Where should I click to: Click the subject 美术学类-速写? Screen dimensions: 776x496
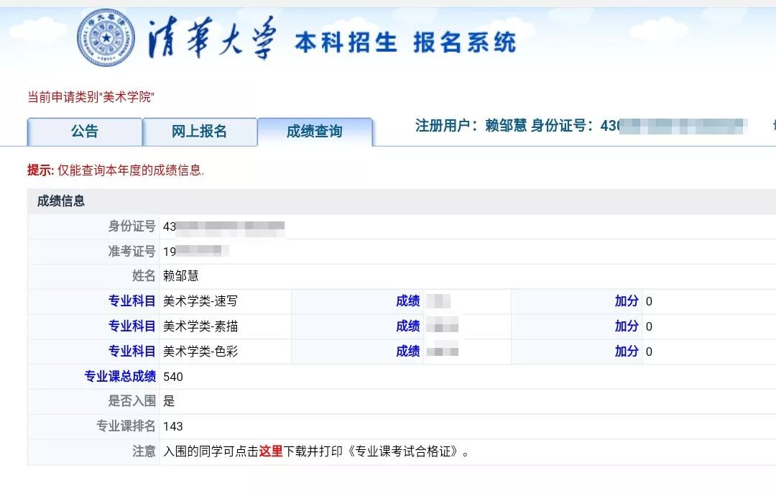tap(200, 301)
